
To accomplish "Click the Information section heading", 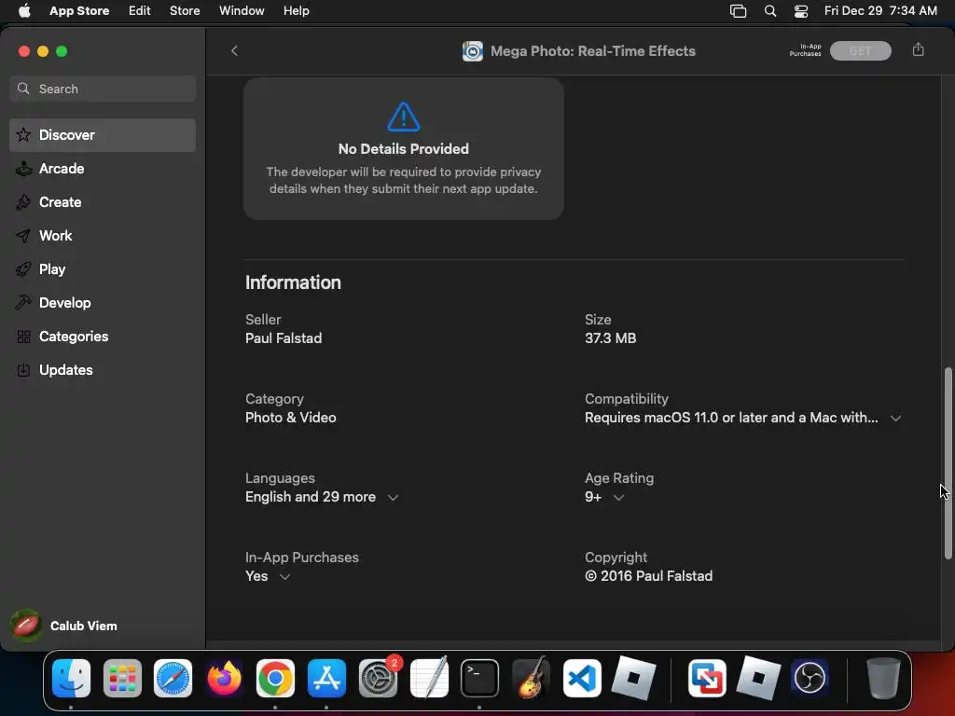I will coord(293,282).
